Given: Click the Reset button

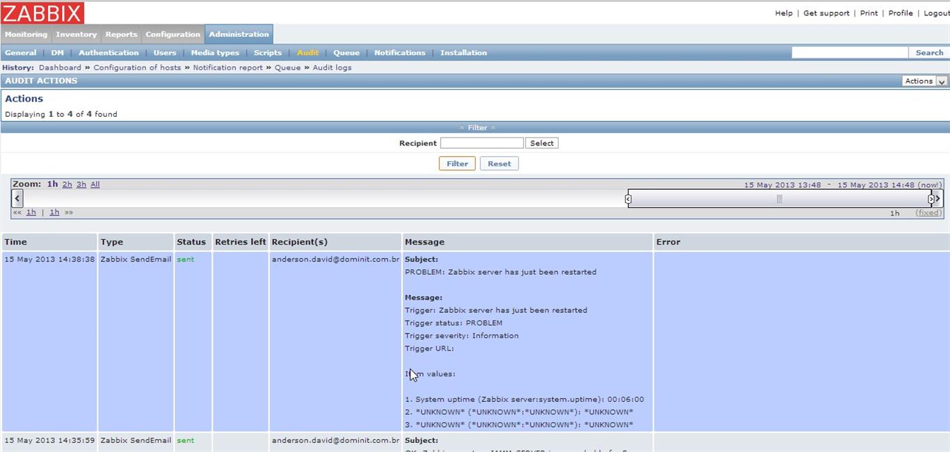Looking at the screenshot, I should (x=499, y=163).
